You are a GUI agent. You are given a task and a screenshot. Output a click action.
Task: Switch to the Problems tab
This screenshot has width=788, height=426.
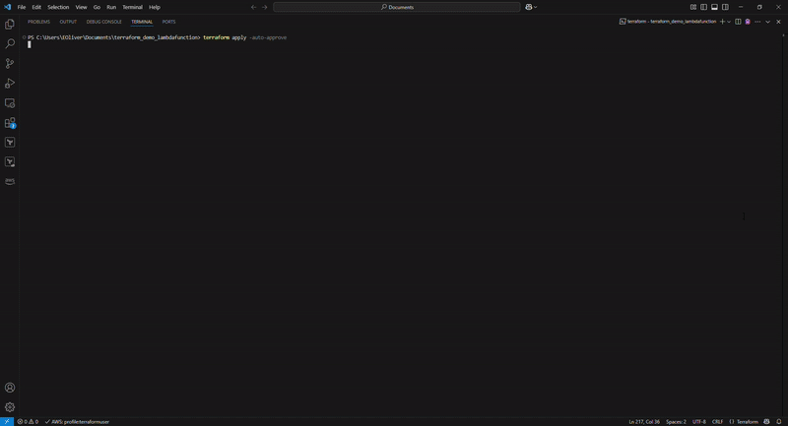coord(38,22)
